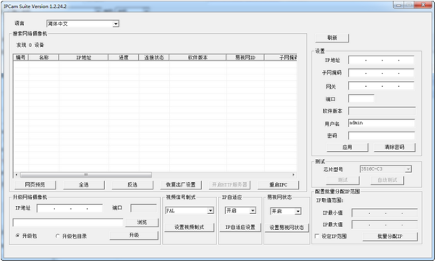Screen dimensions: 435x261
Task: Click the 批量分配IP button
Action: (x=390, y=236)
